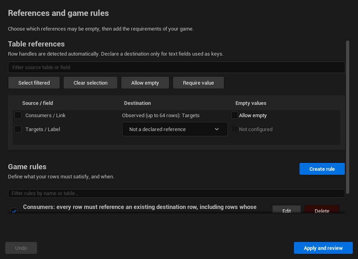Tick the Targets / Label row checkbox
This screenshot has height=259, width=358.
pos(18,129)
